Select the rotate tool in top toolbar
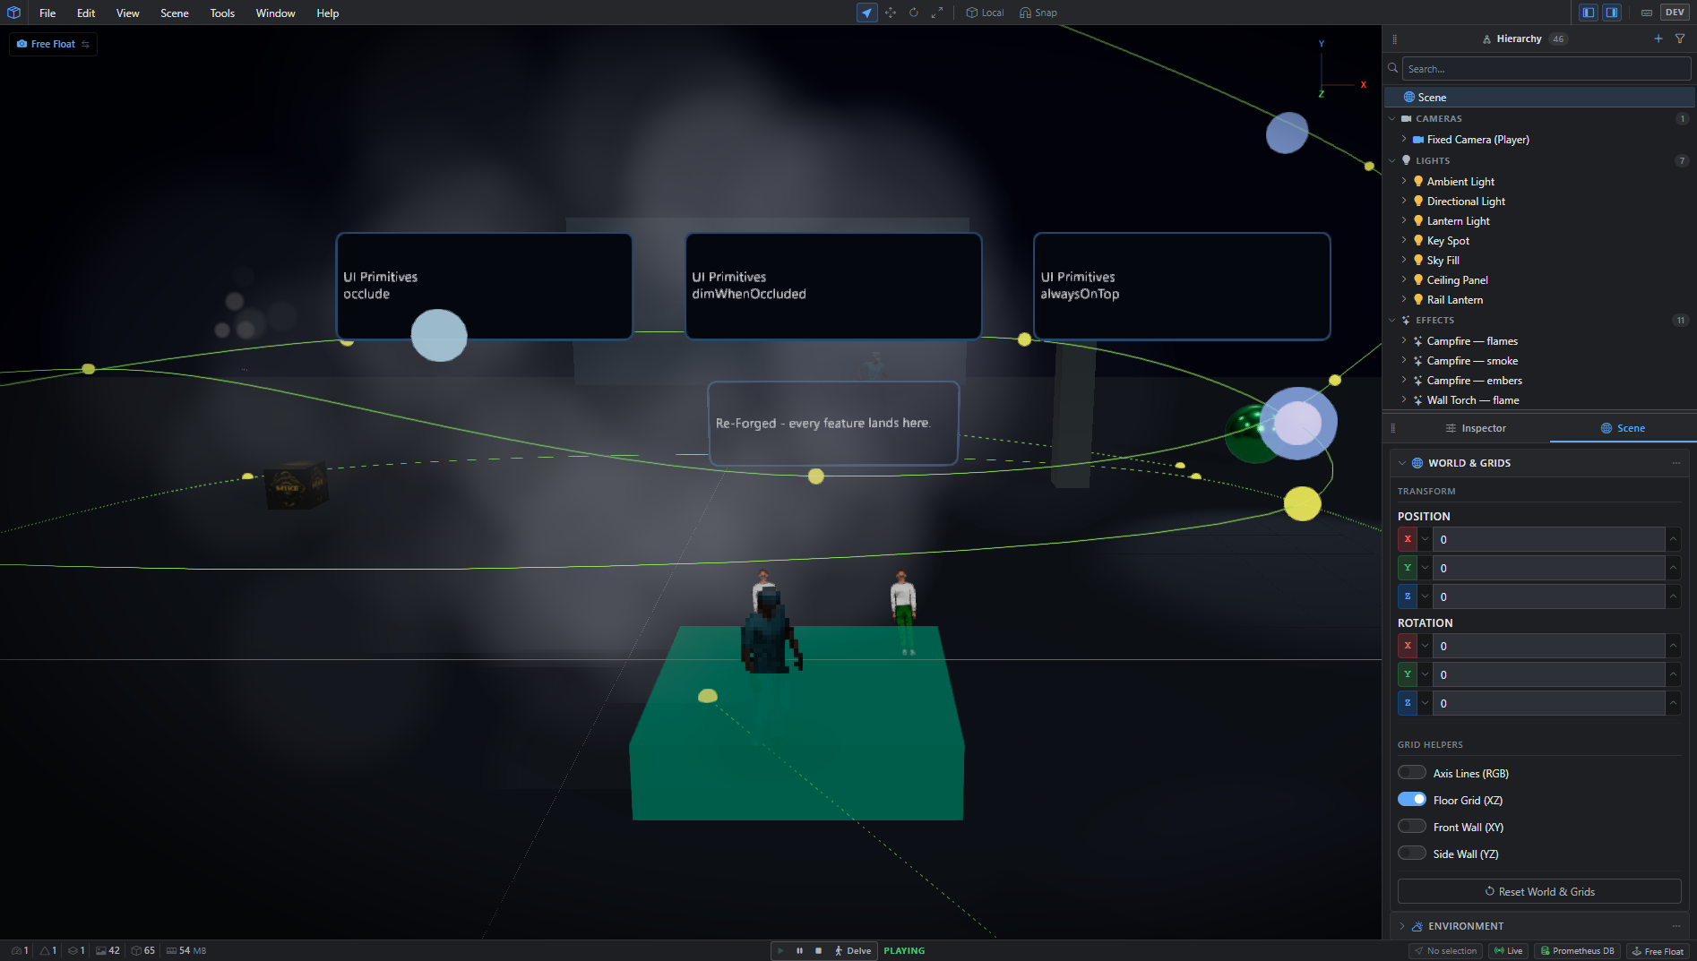Screen dimensions: 1697x961 pyautogui.click(x=914, y=13)
